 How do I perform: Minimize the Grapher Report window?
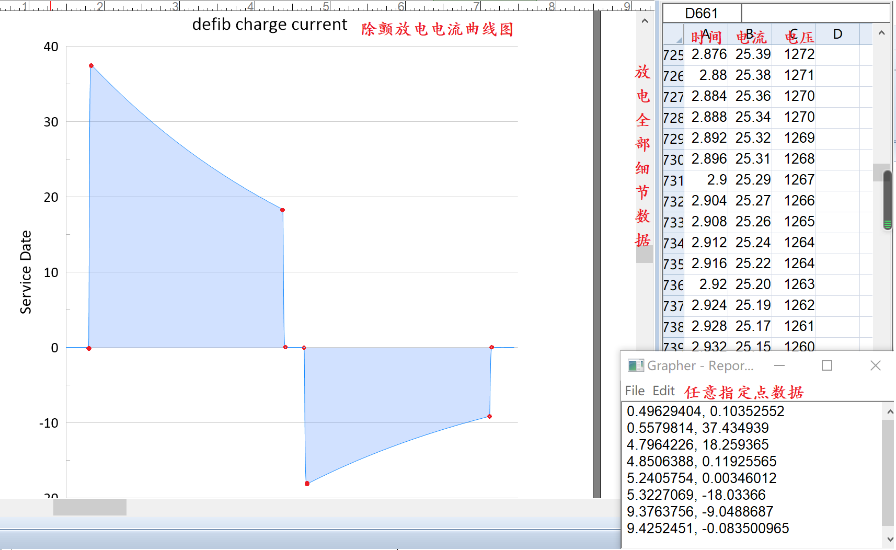(779, 365)
